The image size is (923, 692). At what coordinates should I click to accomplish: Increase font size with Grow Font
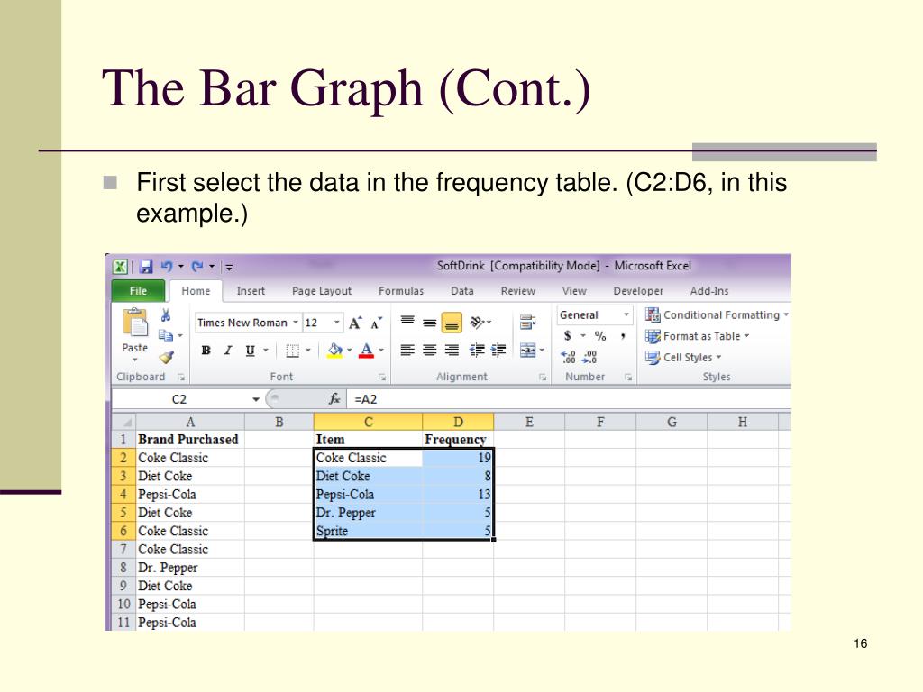[x=355, y=323]
